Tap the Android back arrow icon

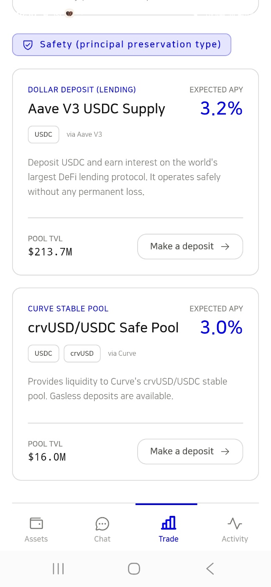(210, 569)
